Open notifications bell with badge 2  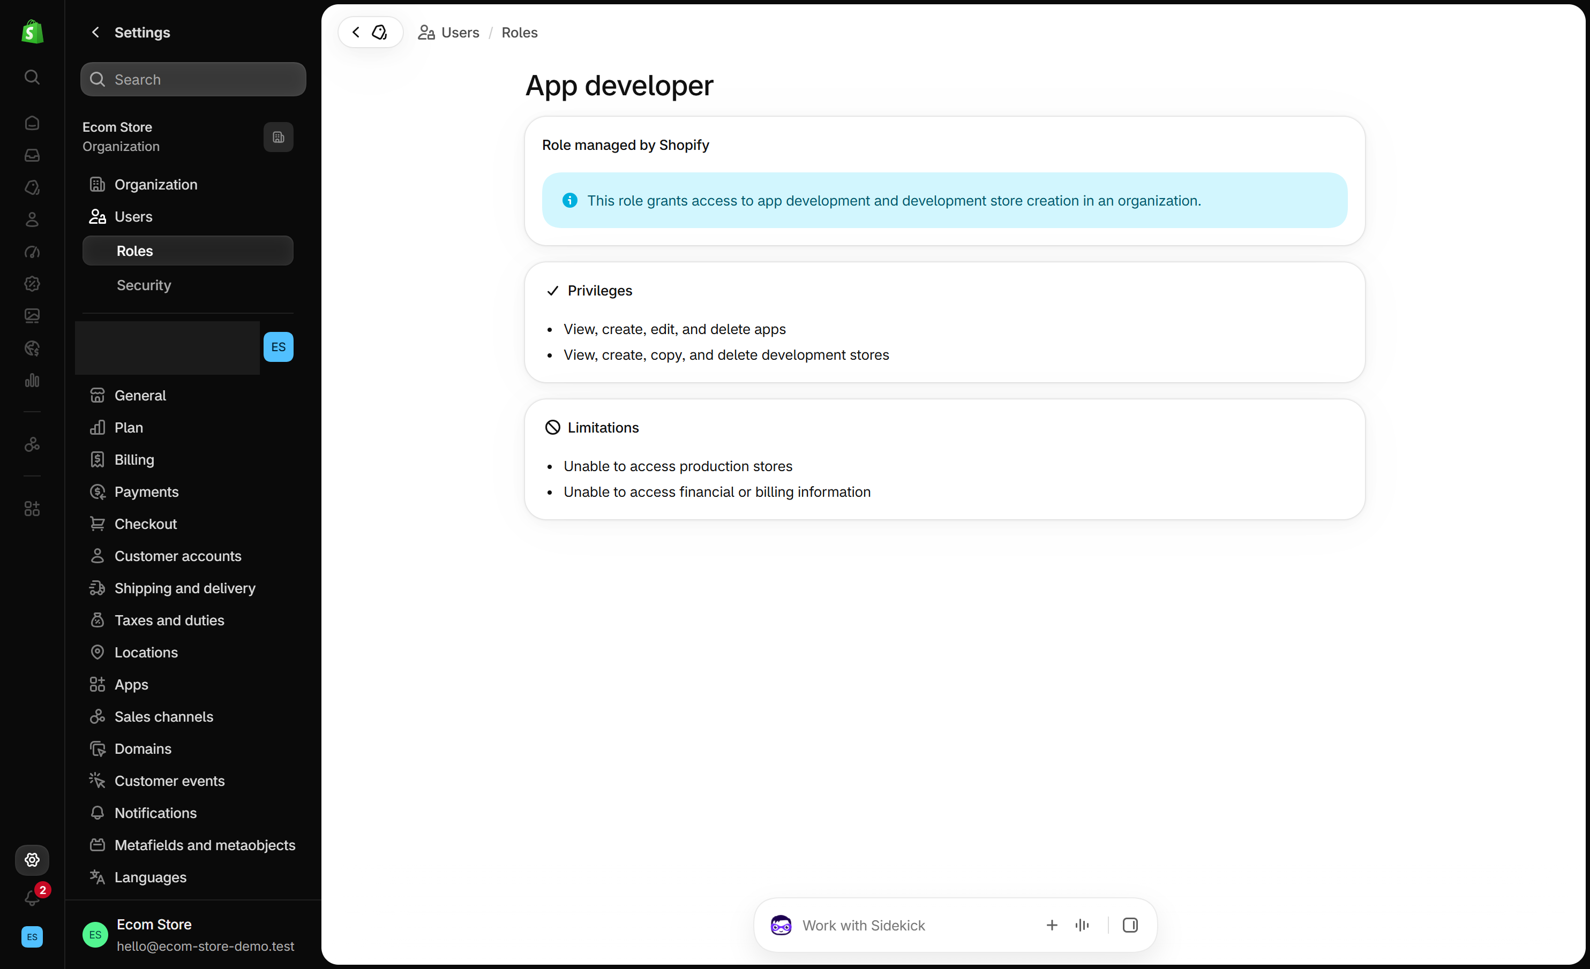point(32,897)
